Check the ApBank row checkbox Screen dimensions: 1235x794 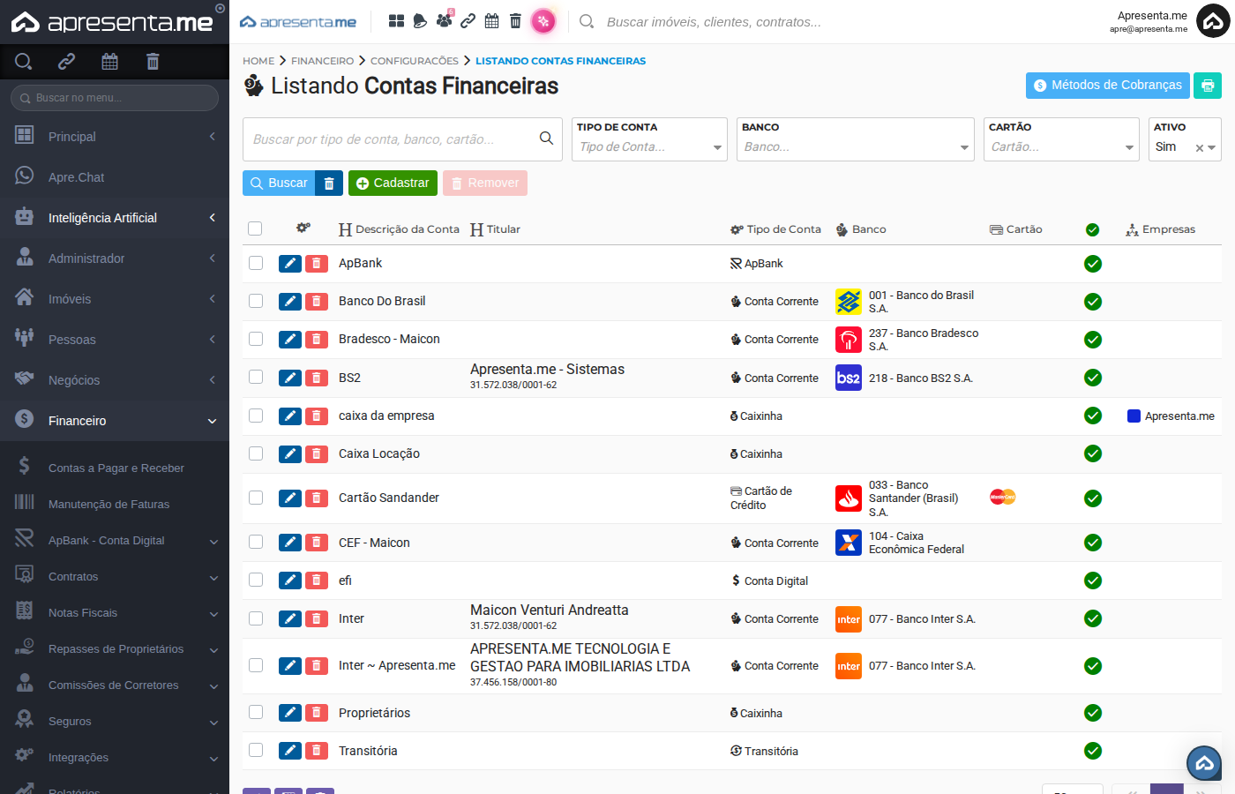tap(256, 263)
